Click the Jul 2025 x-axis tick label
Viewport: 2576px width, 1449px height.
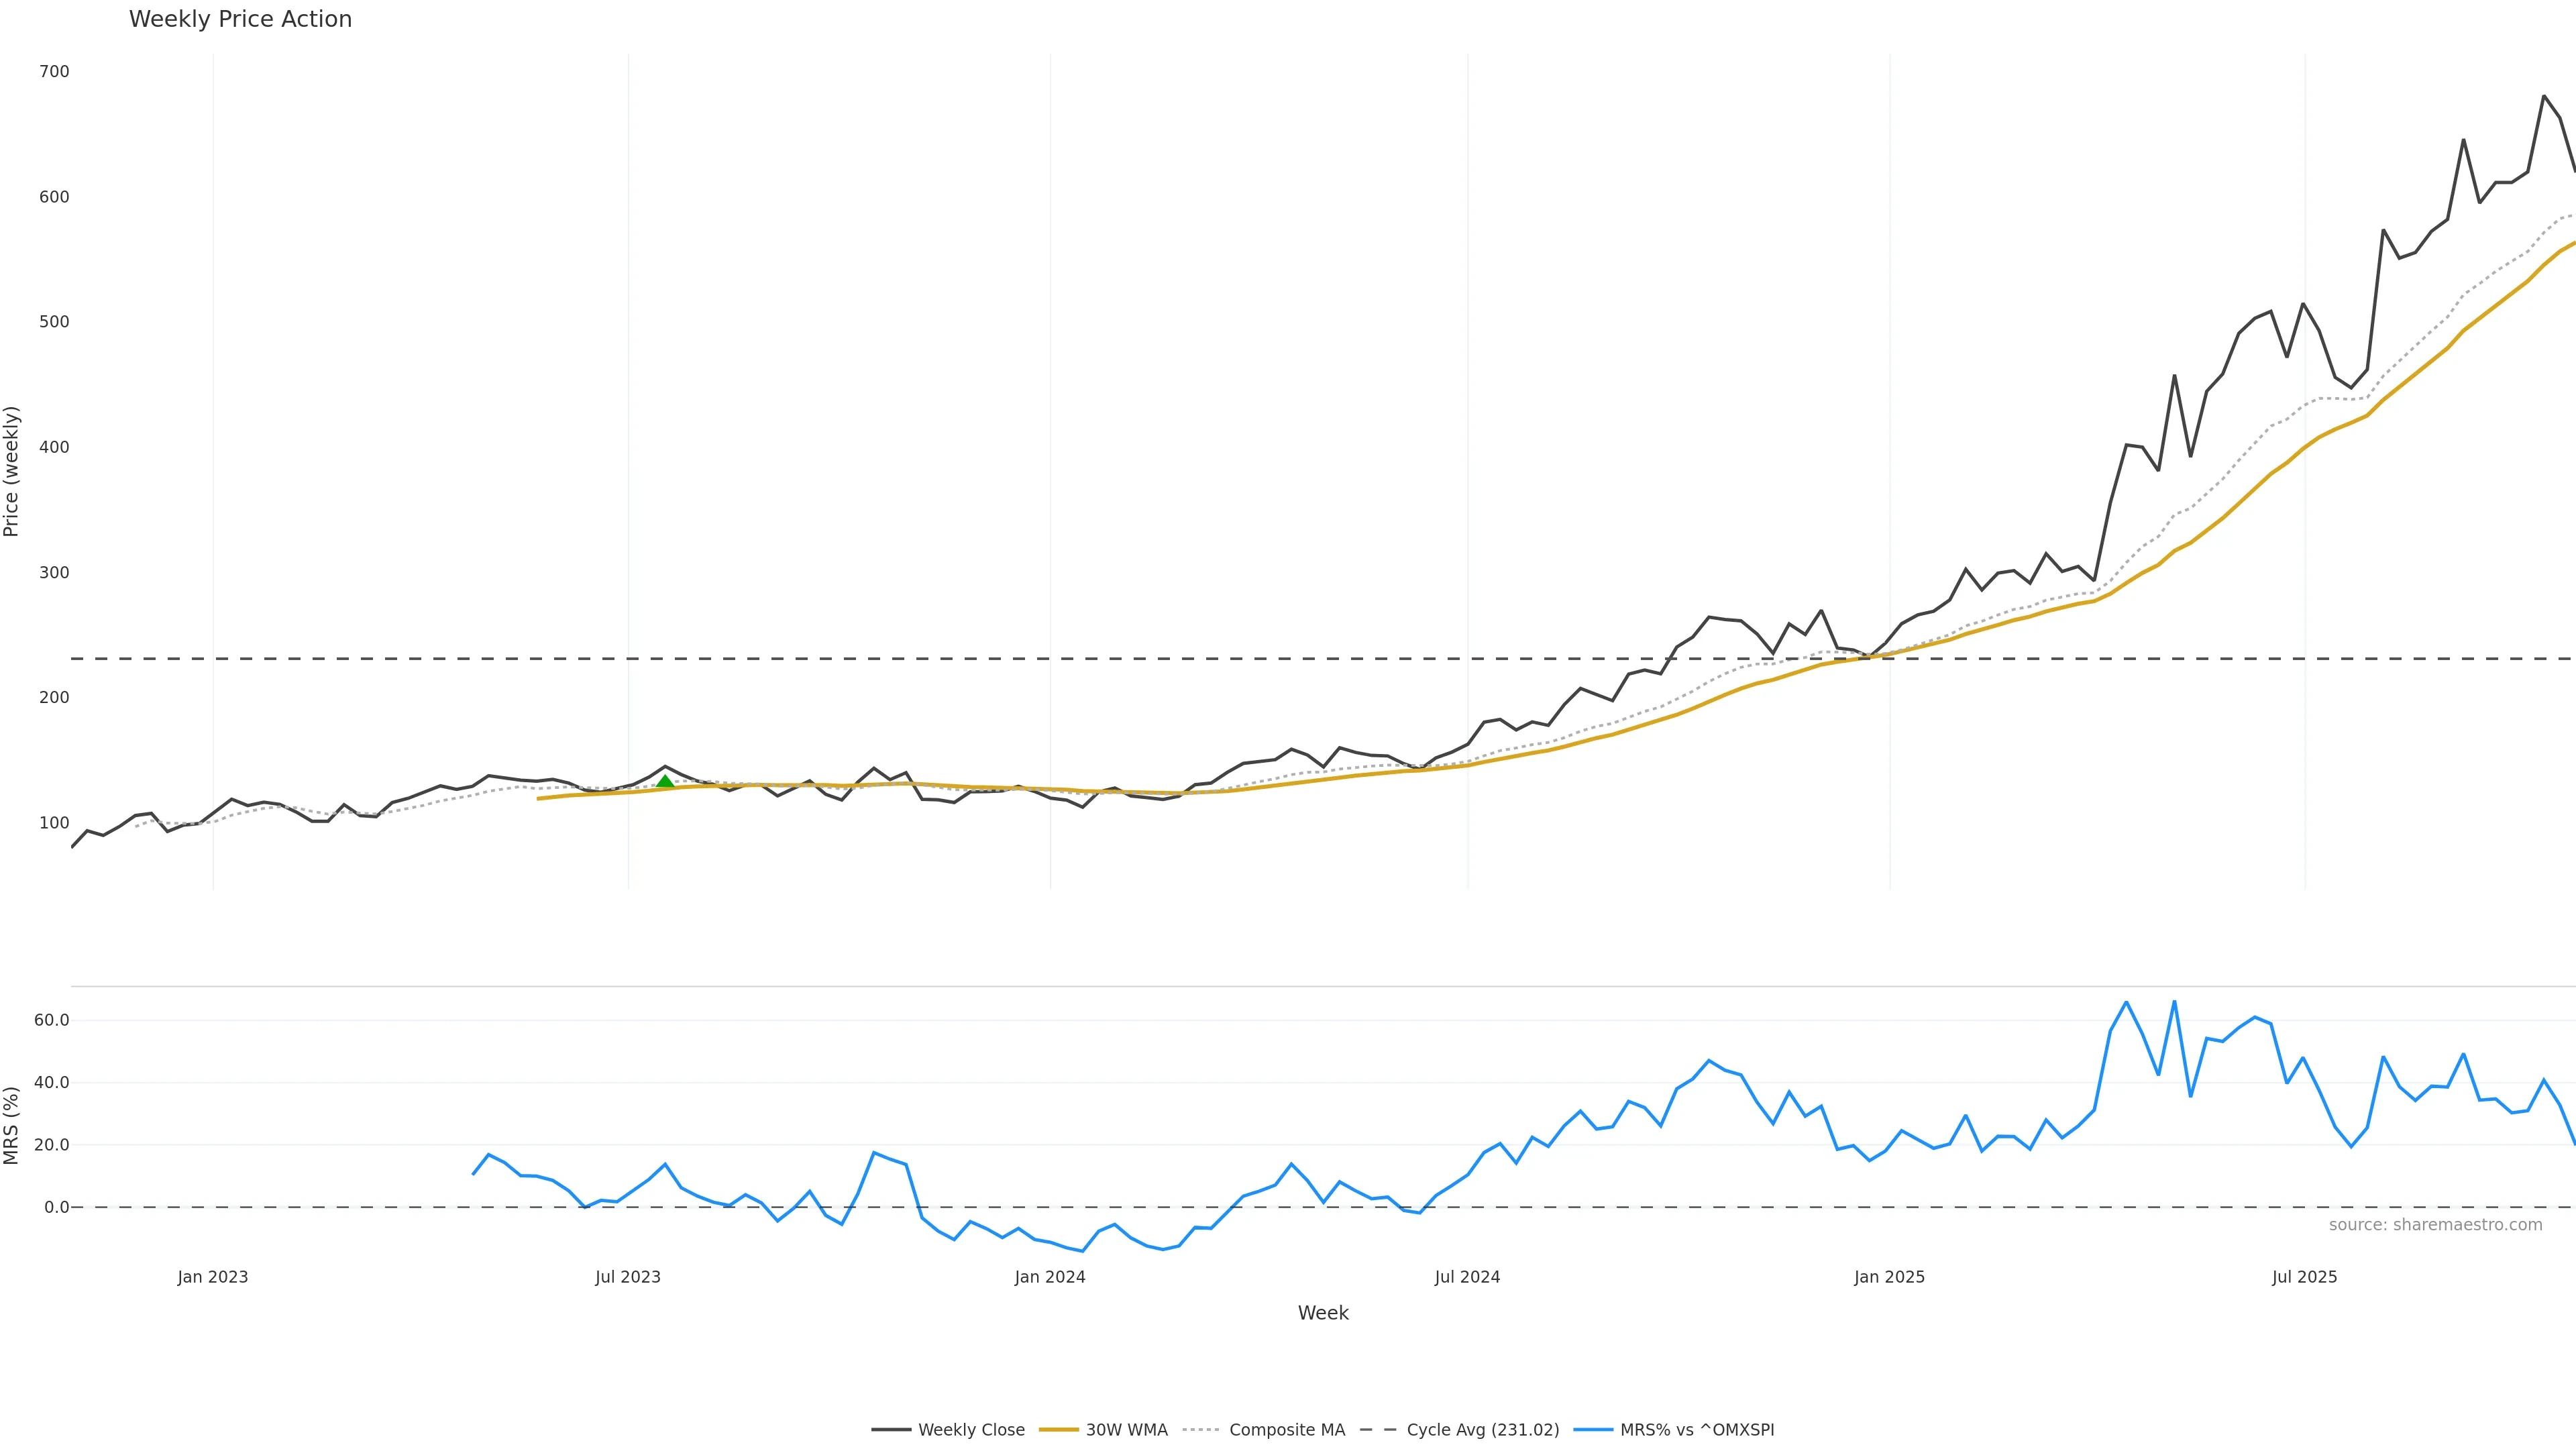2304,1277
